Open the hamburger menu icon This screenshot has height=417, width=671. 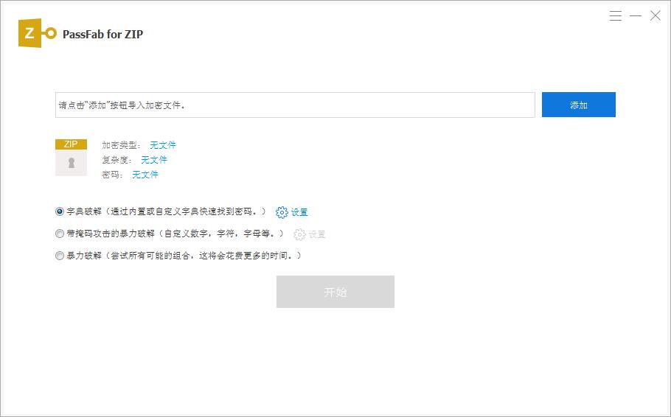(616, 15)
